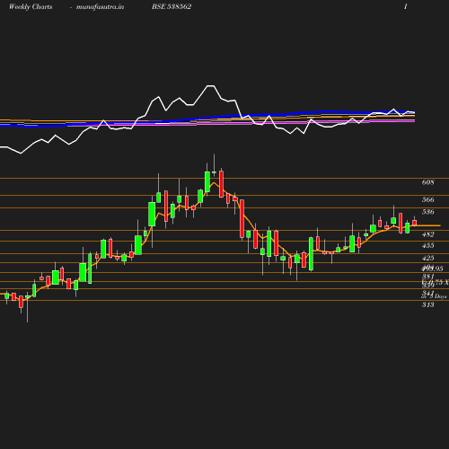The height and width of the screenshot is (449, 449).
Task: Click the 'Weekly Charts' title text
Action: point(31,7)
